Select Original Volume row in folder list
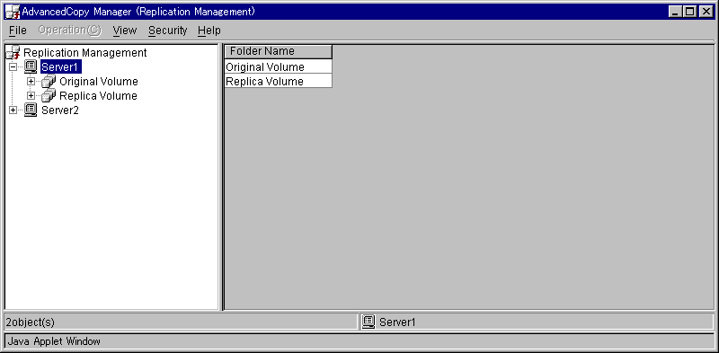 click(x=278, y=67)
